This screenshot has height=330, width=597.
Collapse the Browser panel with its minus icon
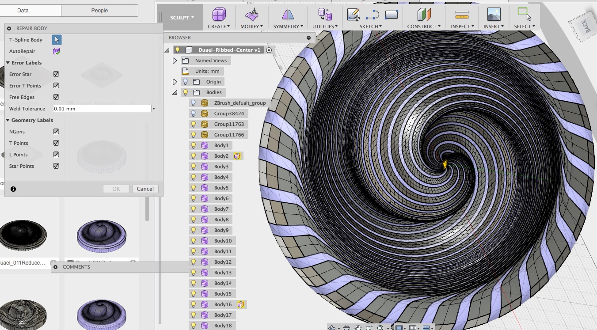309,38
